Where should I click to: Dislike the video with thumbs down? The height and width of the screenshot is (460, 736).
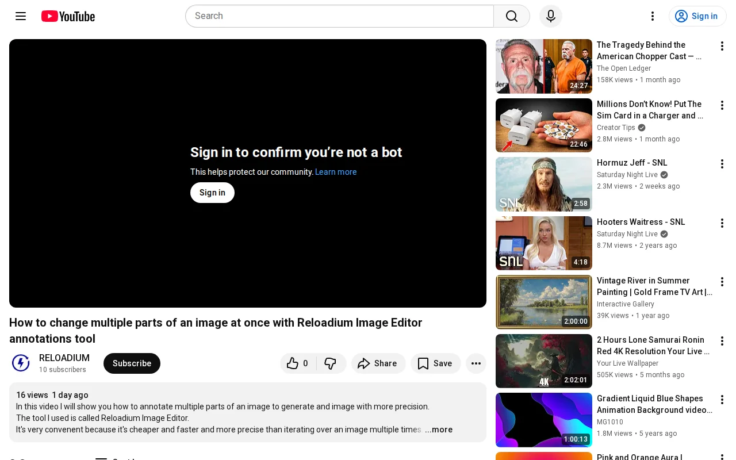pyautogui.click(x=331, y=363)
